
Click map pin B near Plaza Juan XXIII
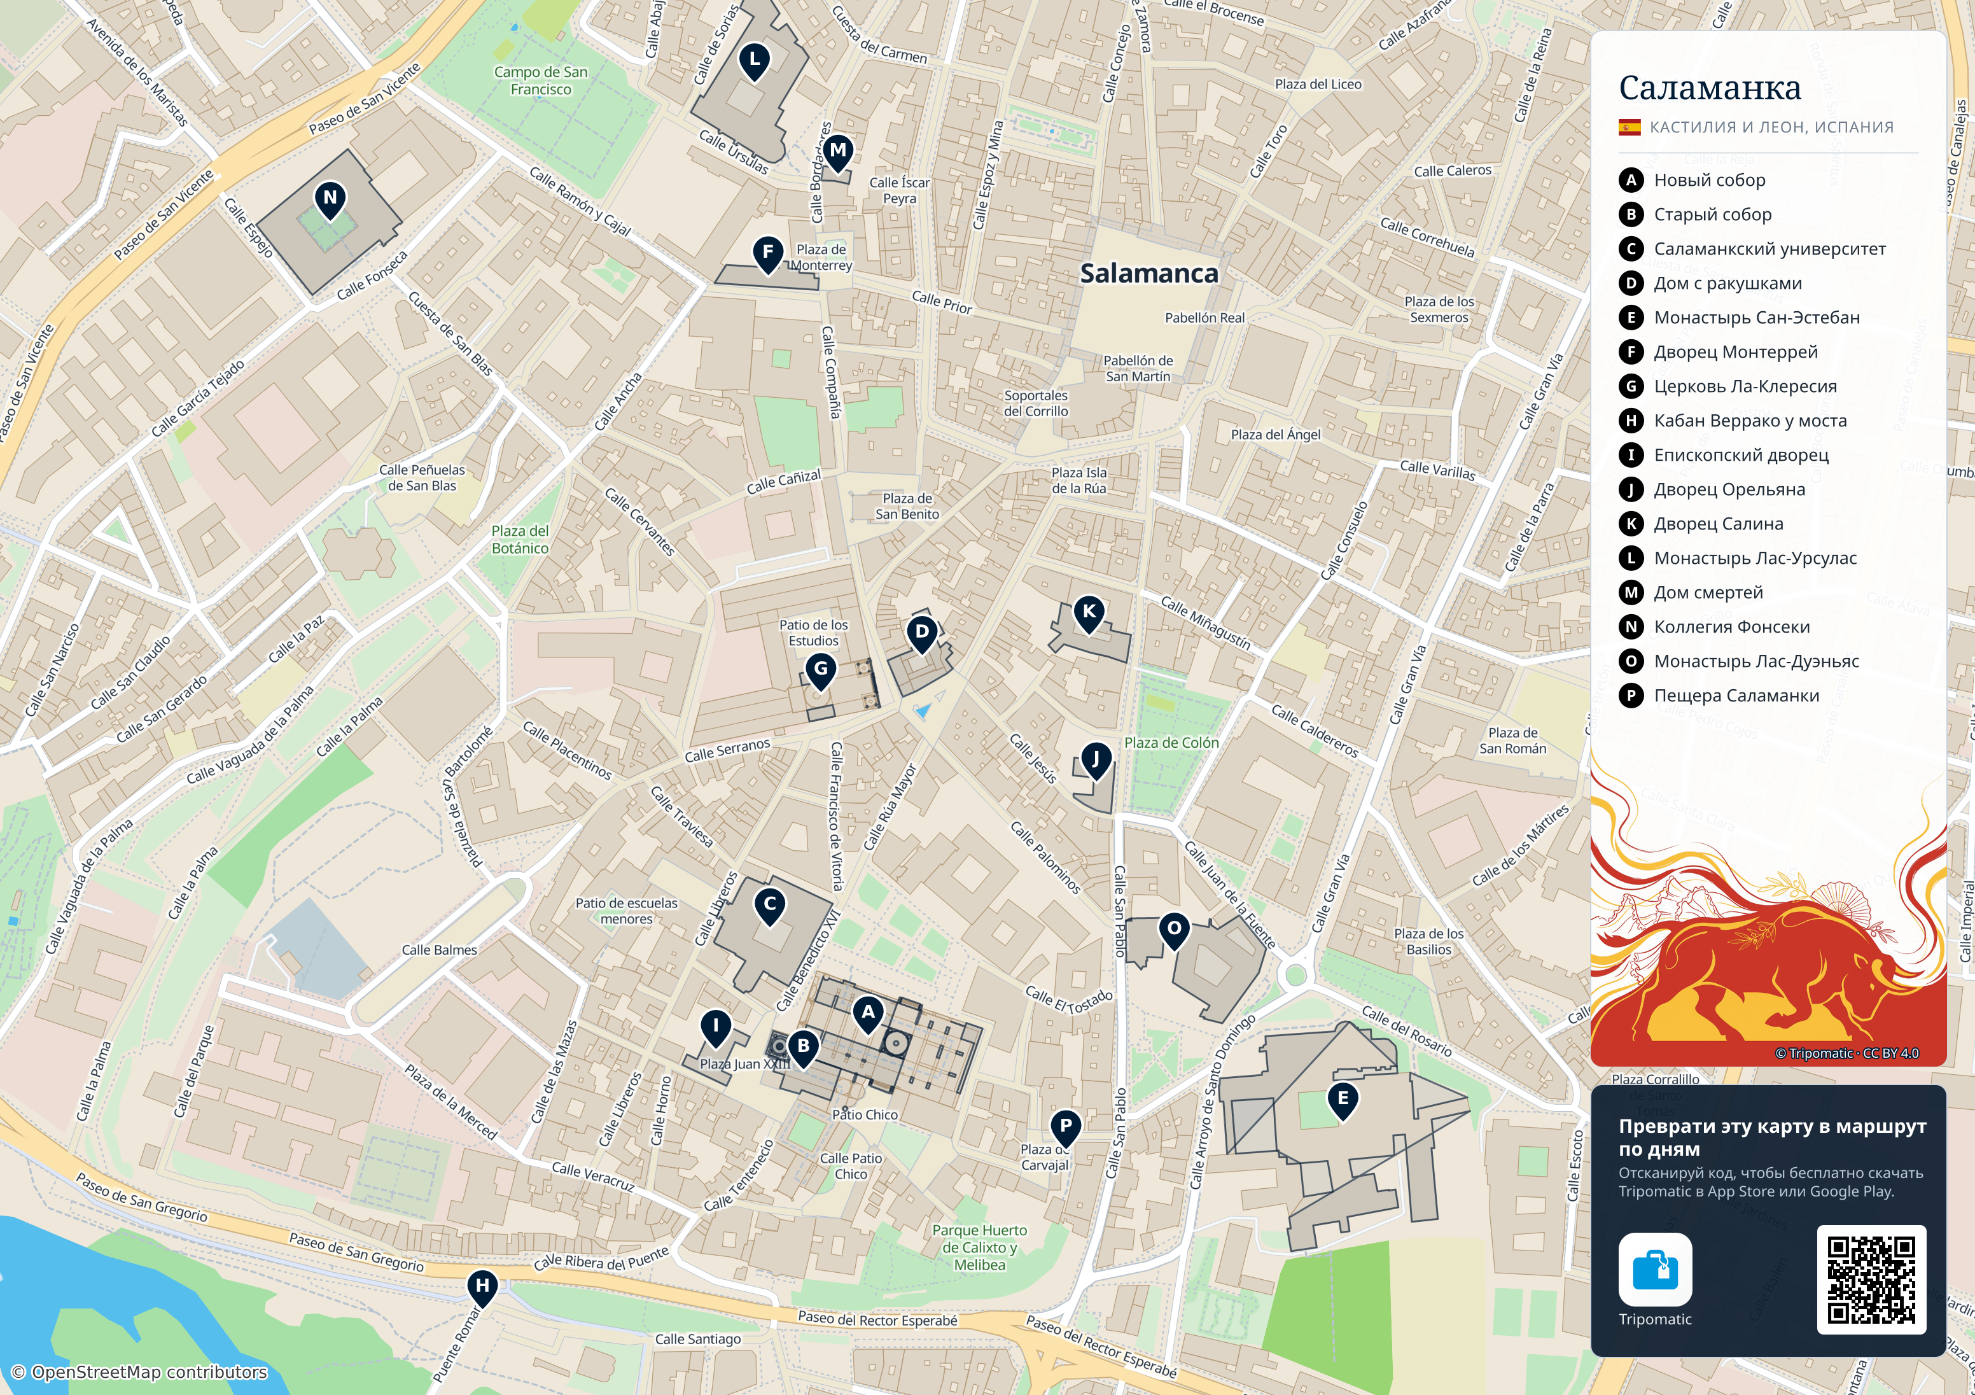(x=804, y=1049)
